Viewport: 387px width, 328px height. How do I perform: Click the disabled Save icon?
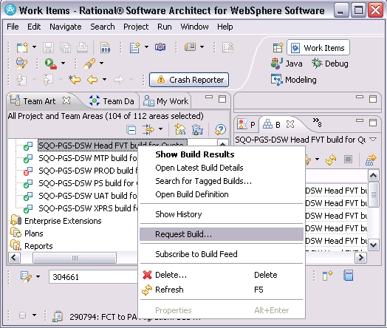point(49,47)
